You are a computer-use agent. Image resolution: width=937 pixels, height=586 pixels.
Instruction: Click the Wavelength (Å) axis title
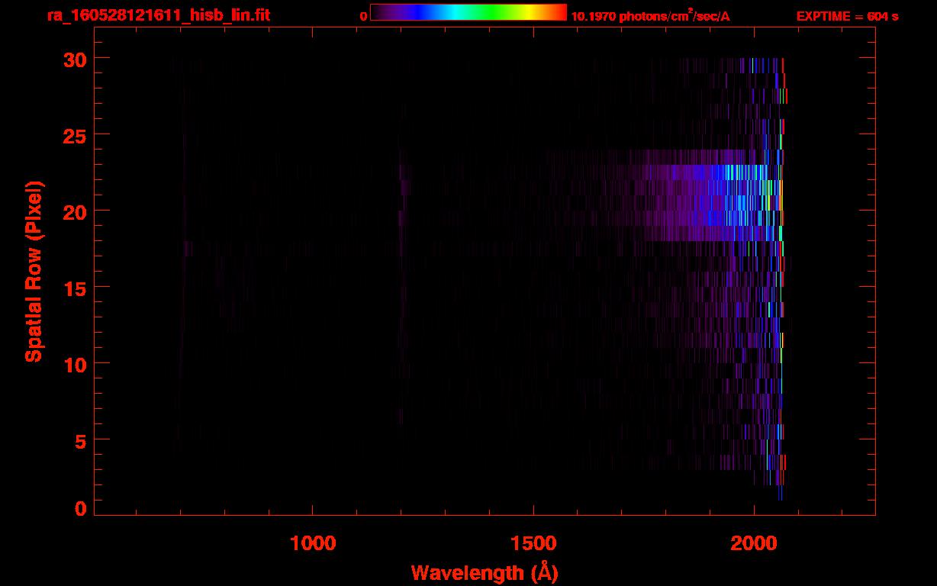[485, 572]
